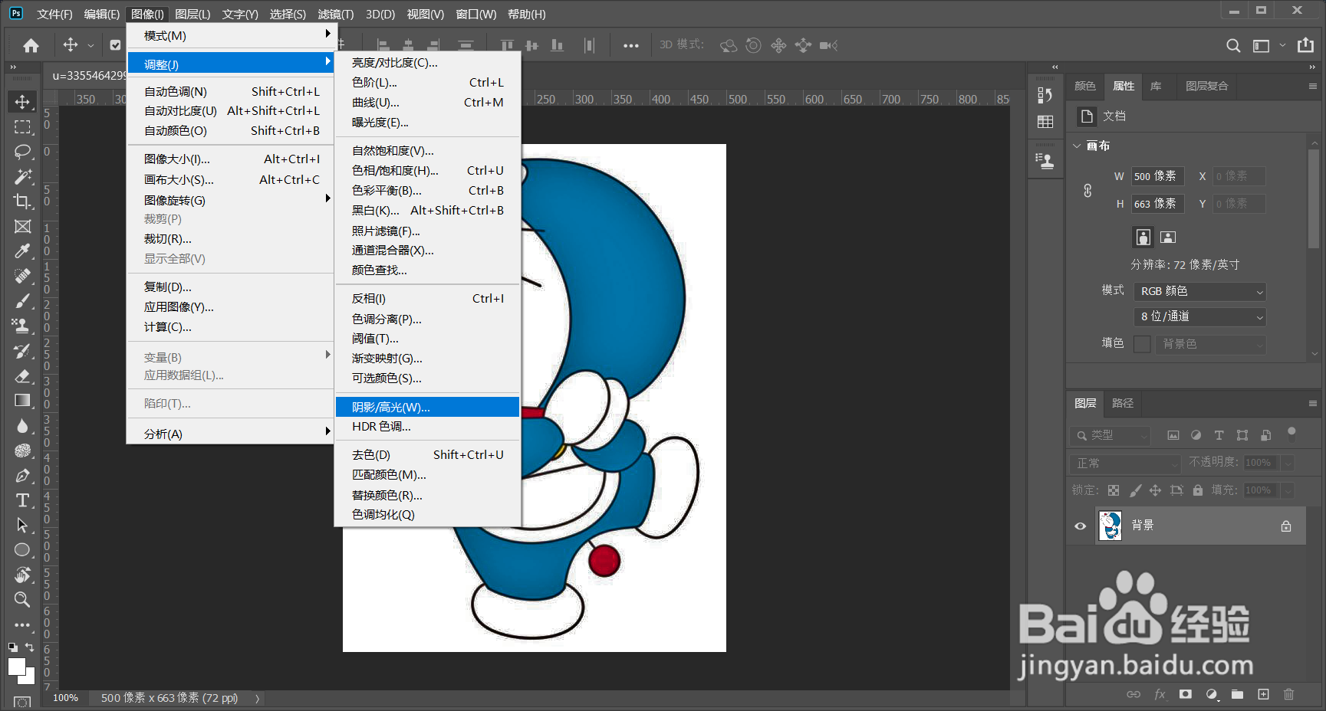Open the RGB 颜色 mode dropdown
The height and width of the screenshot is (711, 1326).
click(1199, 291)
